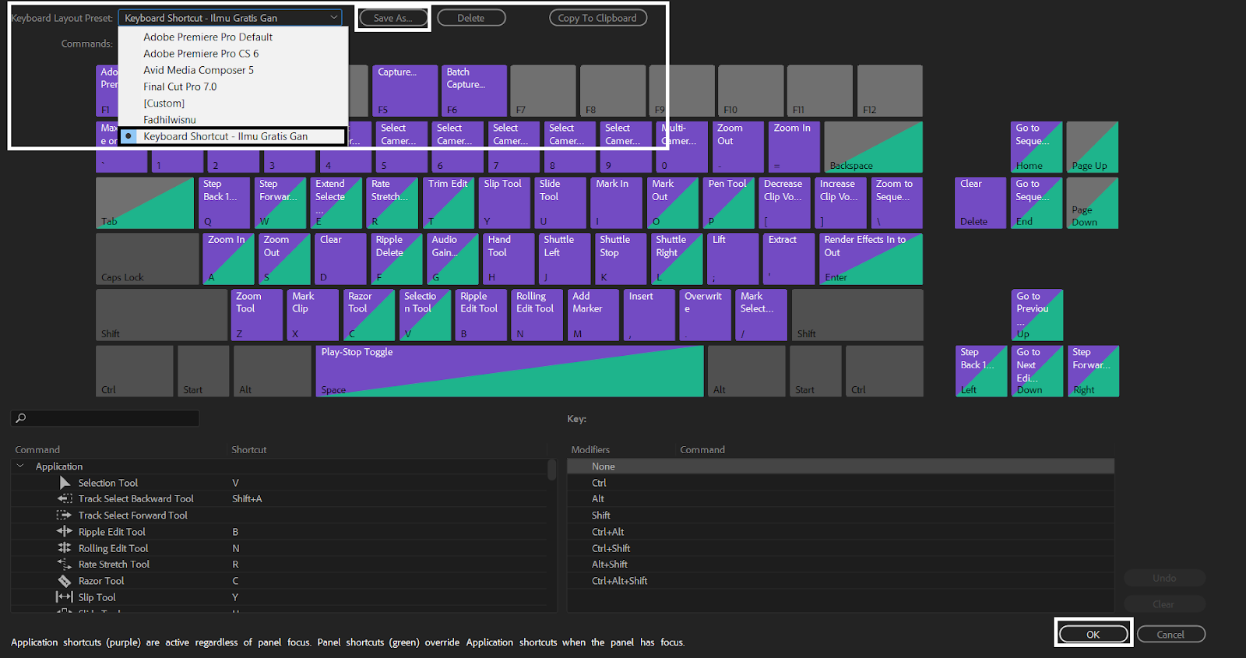Click the Delete preset button

pos(471,18)
